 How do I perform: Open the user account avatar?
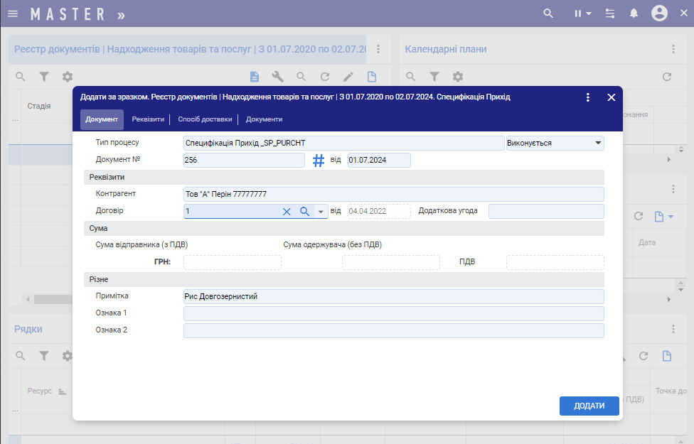point(659,13)
